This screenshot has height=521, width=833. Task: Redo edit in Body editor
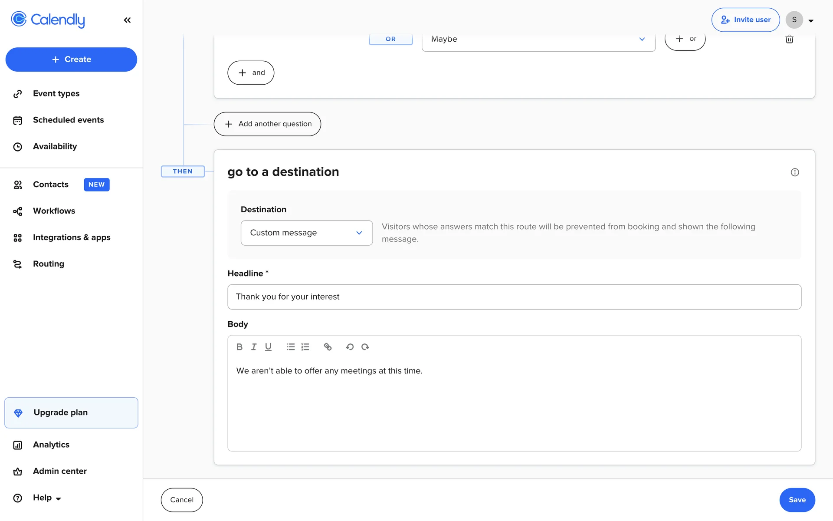coord(365,347)
